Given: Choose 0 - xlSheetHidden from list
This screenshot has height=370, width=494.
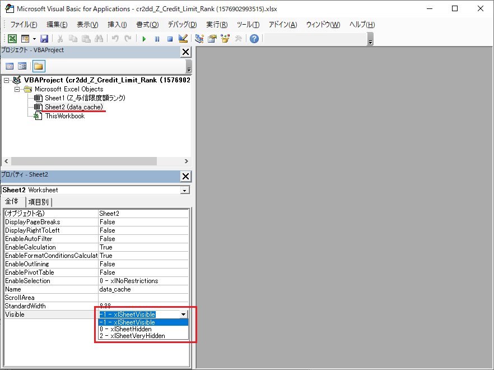Looking at the screenshot, I should click(x=143, y=329).
